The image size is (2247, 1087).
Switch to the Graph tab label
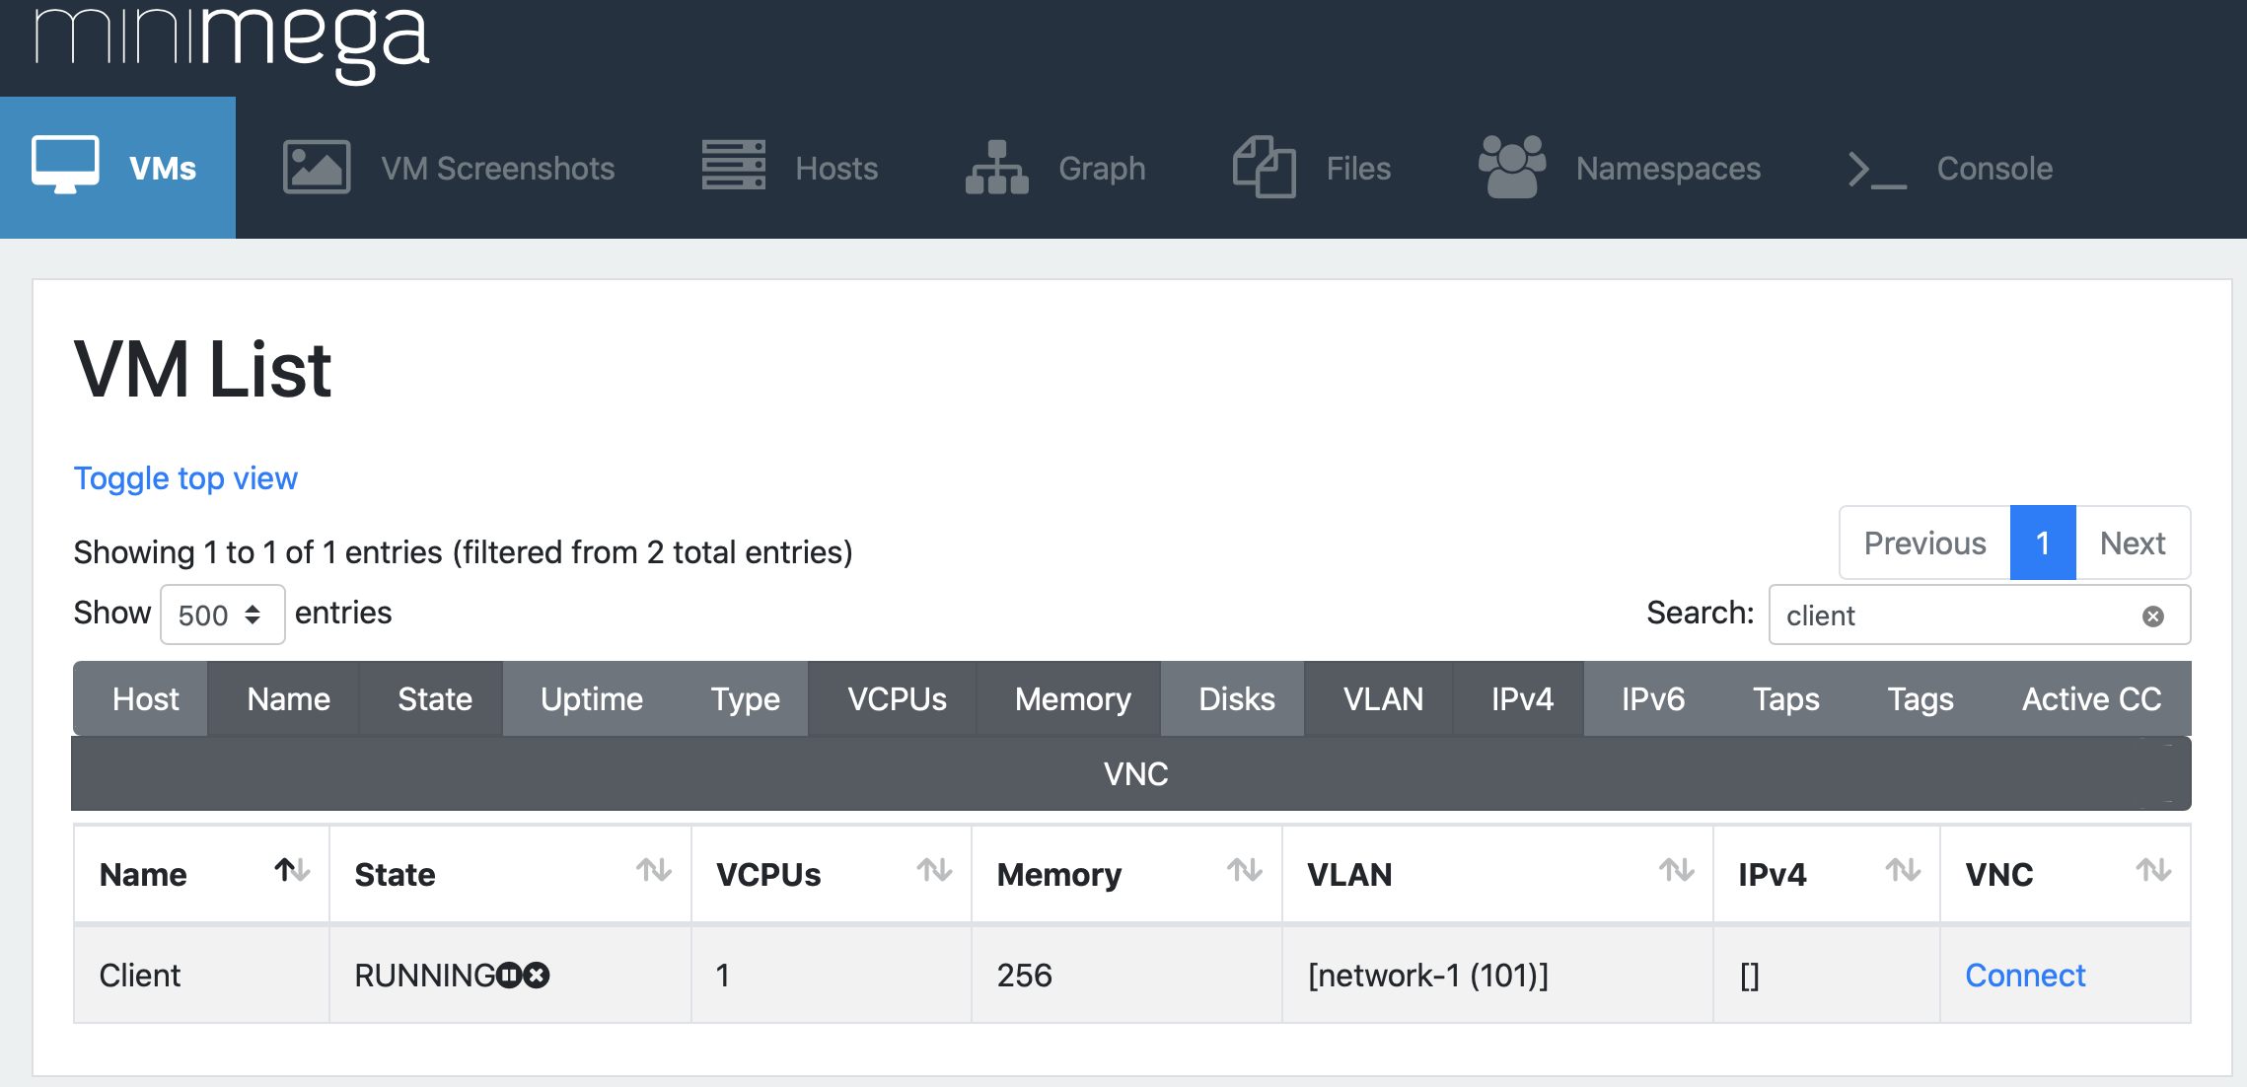1102,170
